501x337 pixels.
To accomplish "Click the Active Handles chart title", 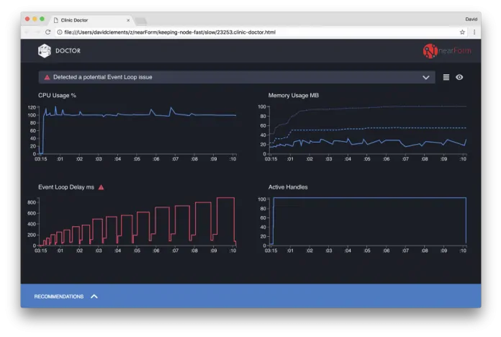I will tap(288, 187).
